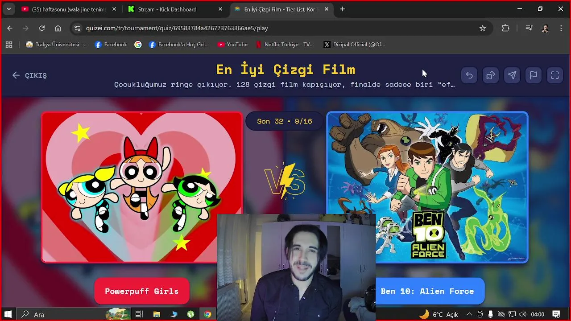Open the media controls icon in toolbar
This screenshot has width=571, height=321.
pyautogui.click(x=529, y=28)
